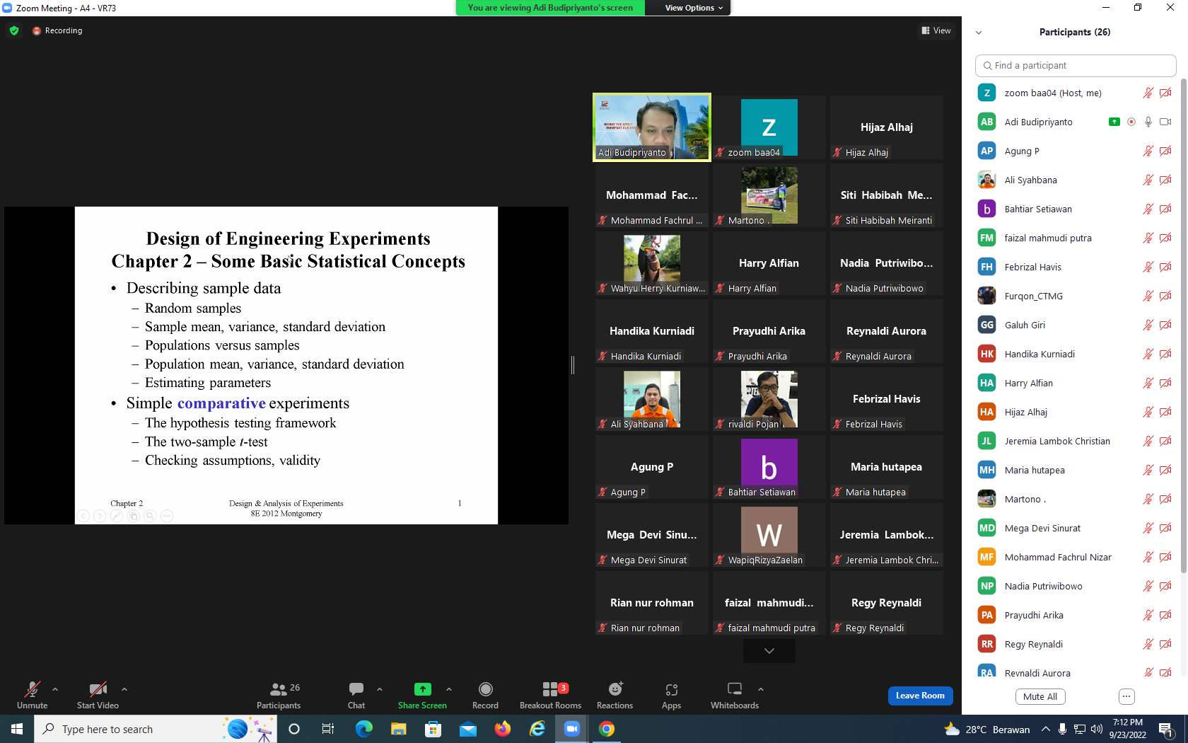Viewport: 1188px width, 743px height.
Task: Expand audio options arrow next to Unmute
Action: 55,689
